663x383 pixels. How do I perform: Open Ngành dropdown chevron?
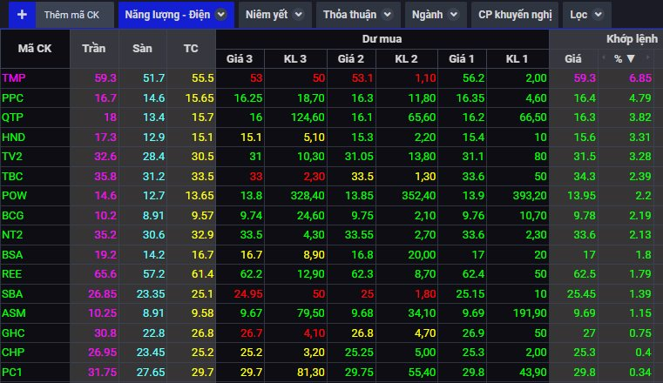(x=454, y=15)
